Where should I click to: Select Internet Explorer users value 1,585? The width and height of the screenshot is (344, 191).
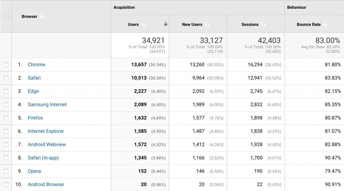point(140,131)
